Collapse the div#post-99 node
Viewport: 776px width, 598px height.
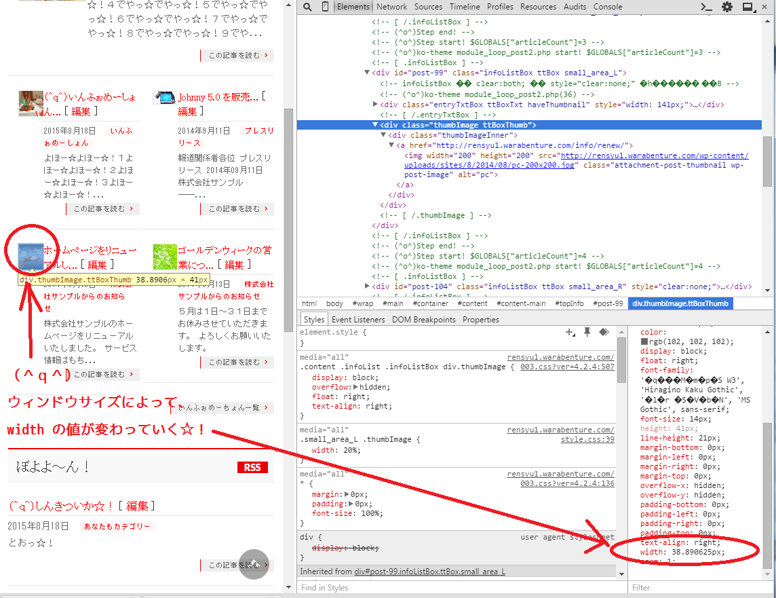pyautogui.click(x=367, y=73)
